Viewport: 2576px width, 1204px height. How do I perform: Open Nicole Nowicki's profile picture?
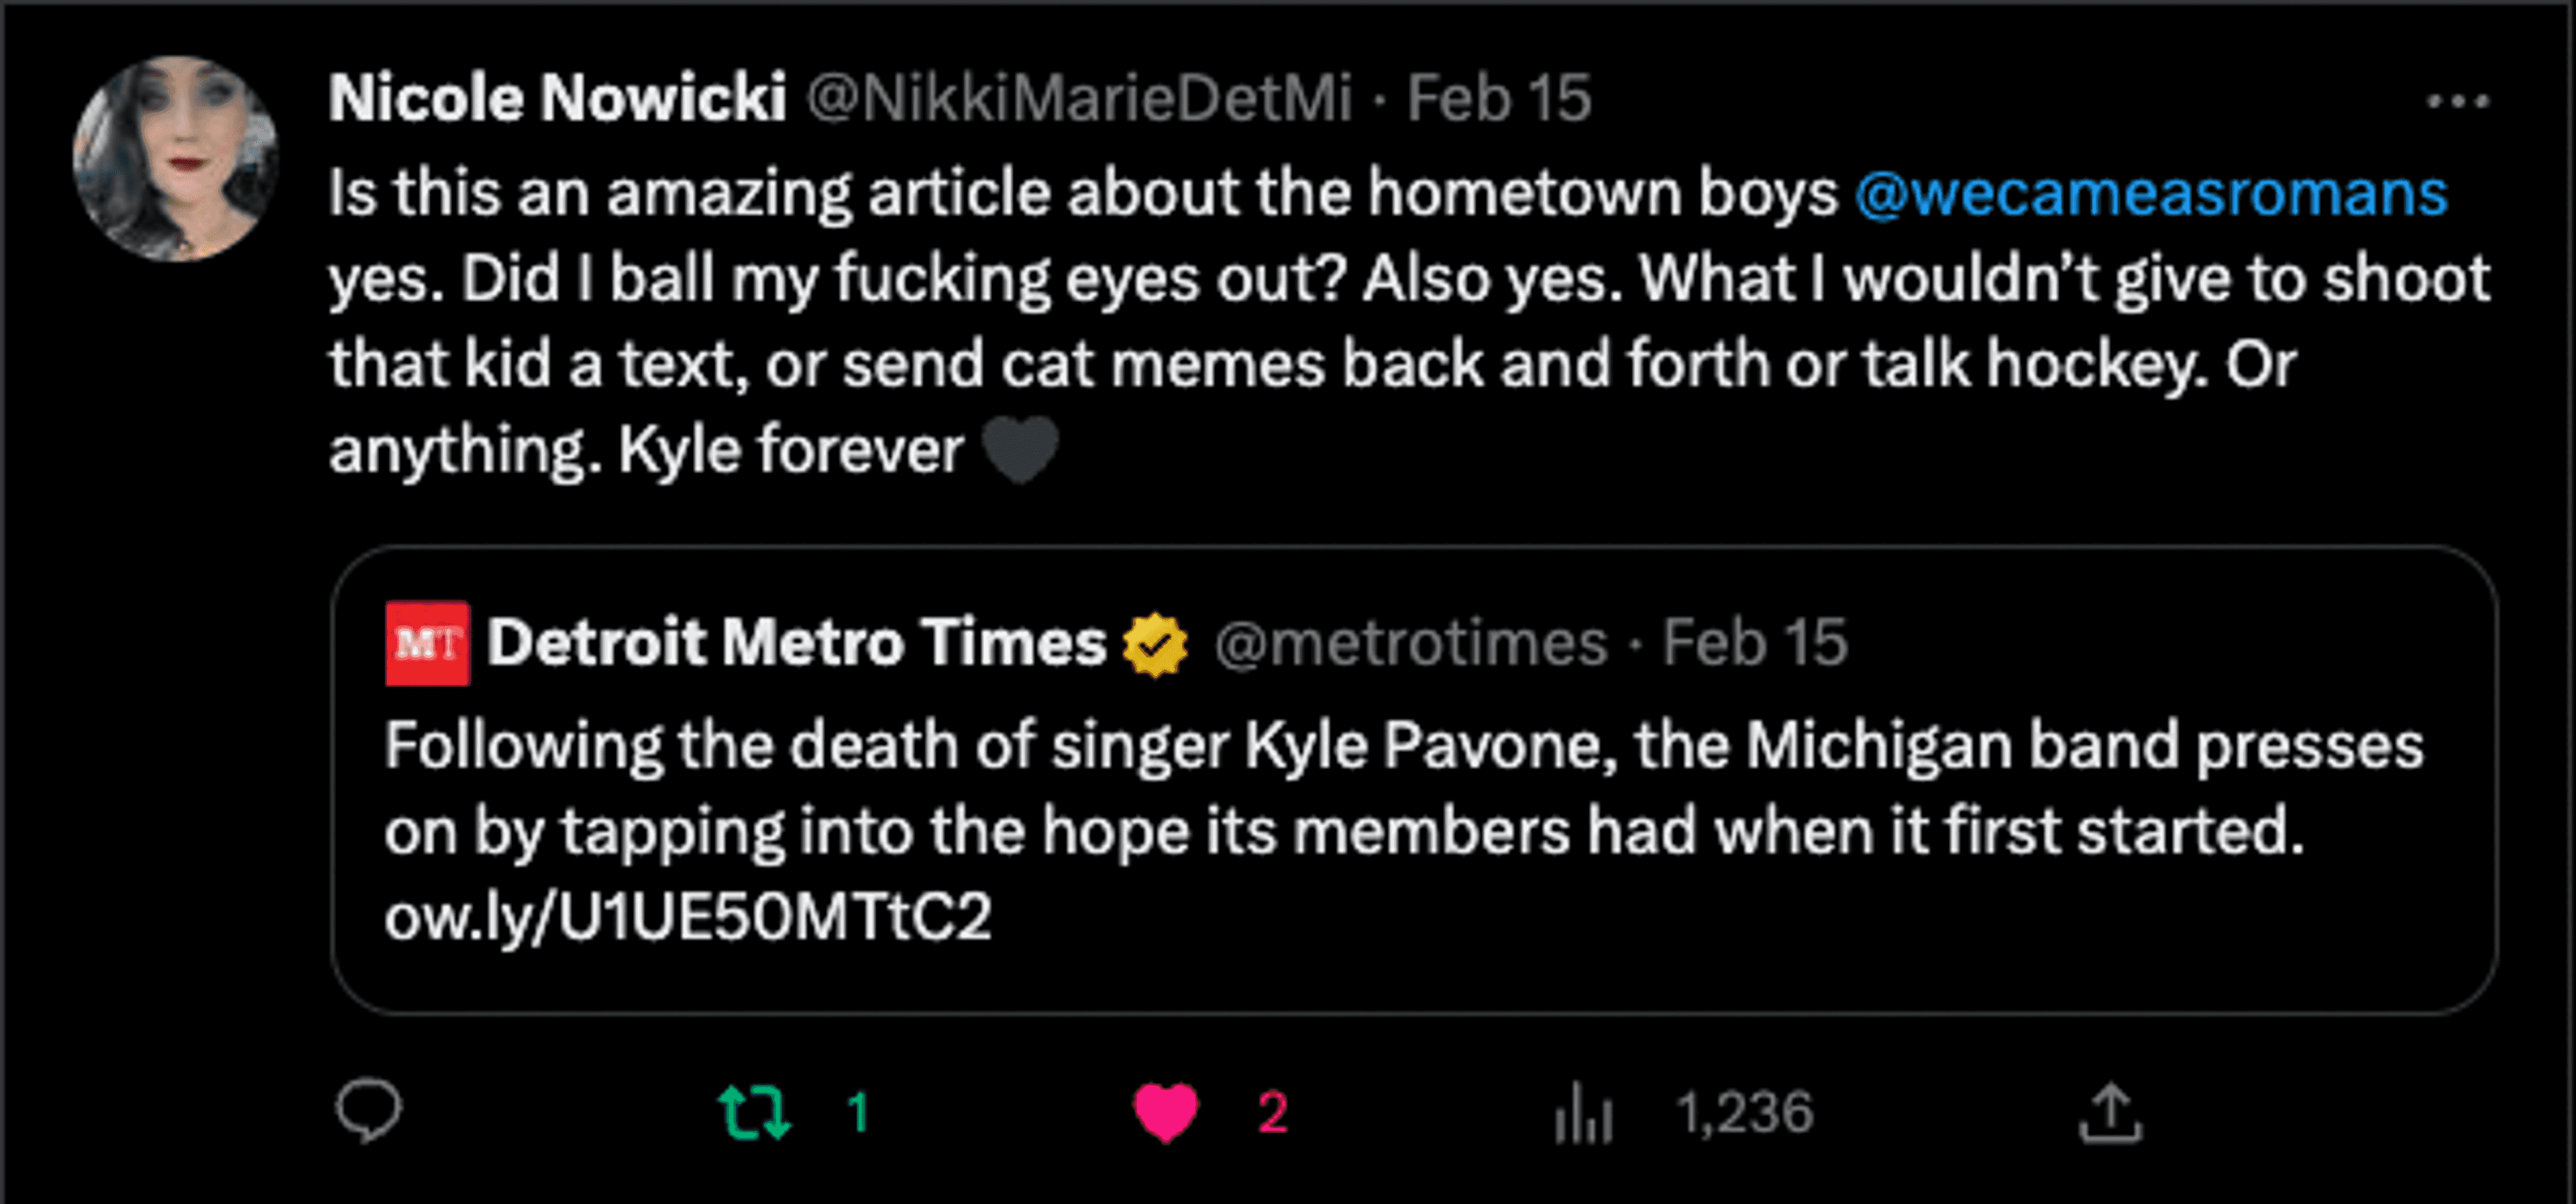tap(176, 159)
